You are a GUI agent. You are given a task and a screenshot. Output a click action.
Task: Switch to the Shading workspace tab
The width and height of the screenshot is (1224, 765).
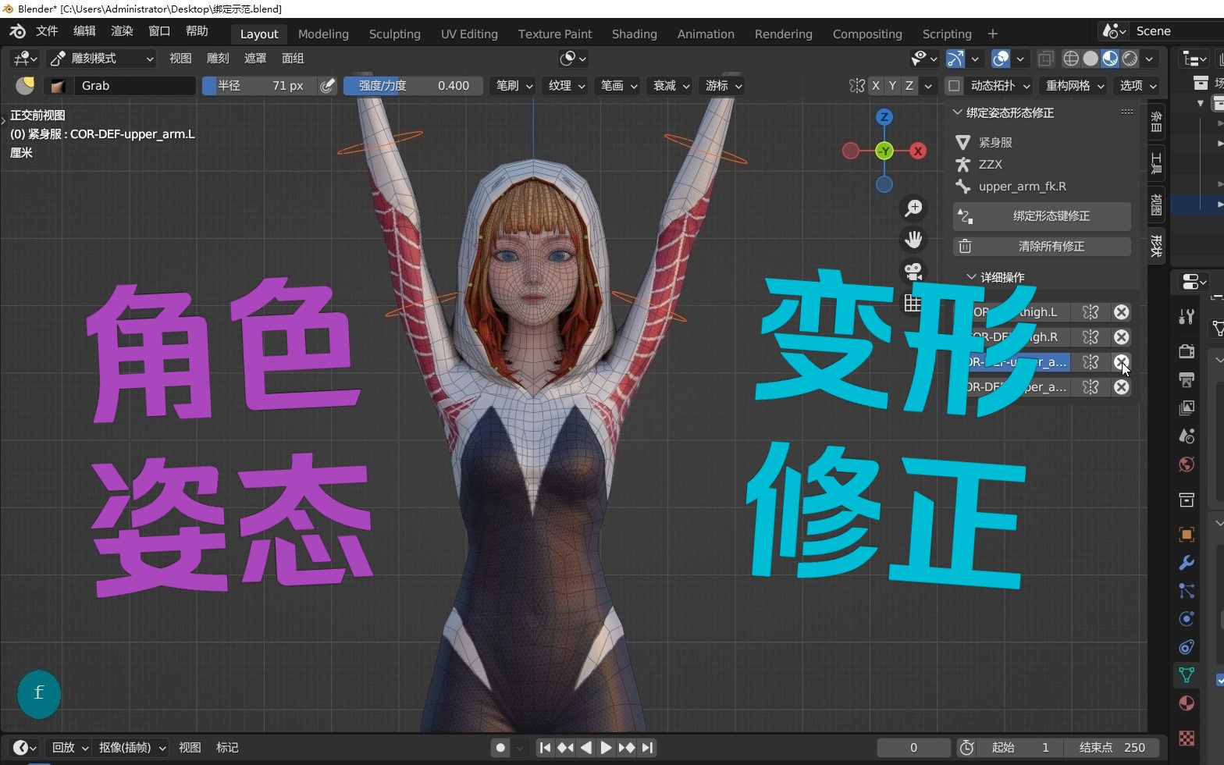(x=635, y=34)
